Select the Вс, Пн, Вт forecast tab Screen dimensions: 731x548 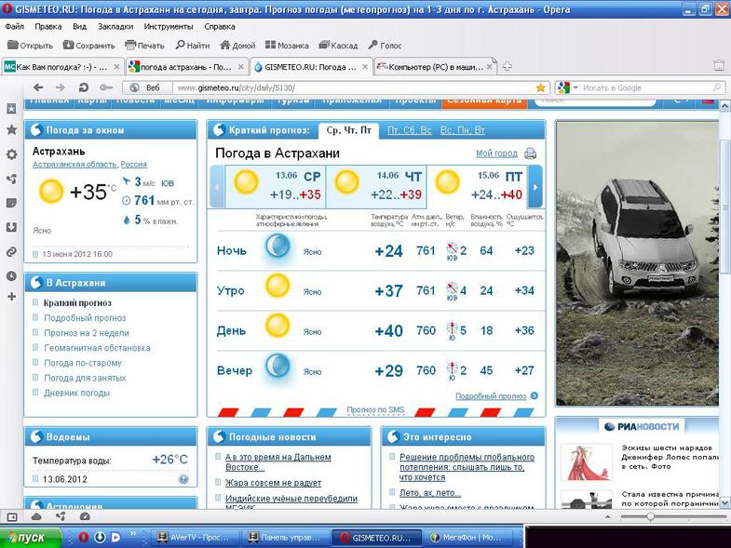[463, 130]
